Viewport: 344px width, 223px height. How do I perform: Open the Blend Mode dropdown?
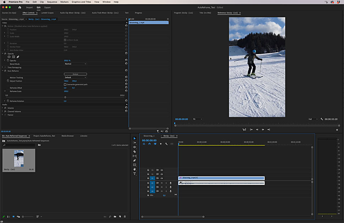[75, 64]
